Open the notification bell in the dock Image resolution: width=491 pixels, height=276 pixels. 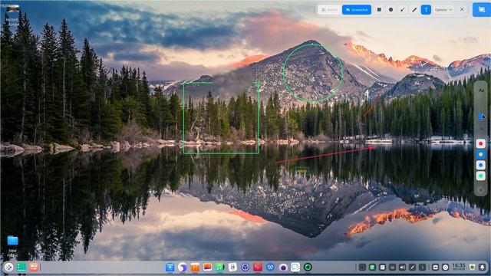coord(483,268)
